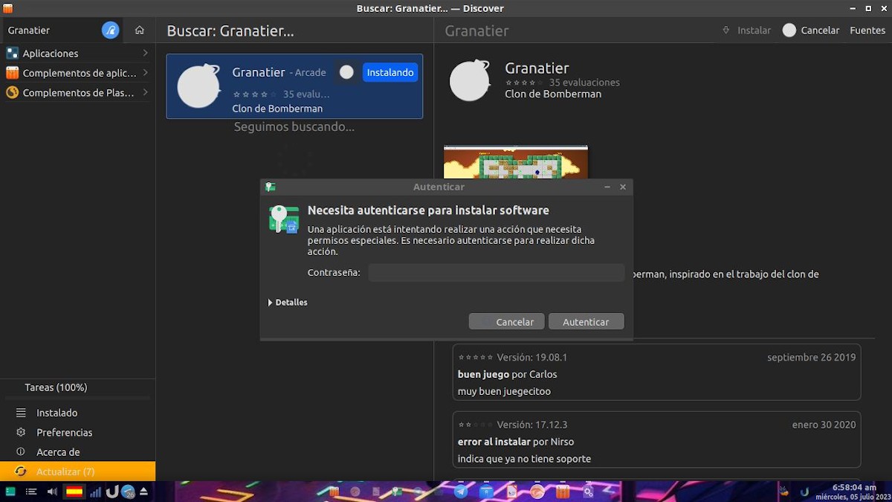This screenshot has width=892, height=502.
Task: Click the Aplicaciones category icon
Action: coord(12,54)
